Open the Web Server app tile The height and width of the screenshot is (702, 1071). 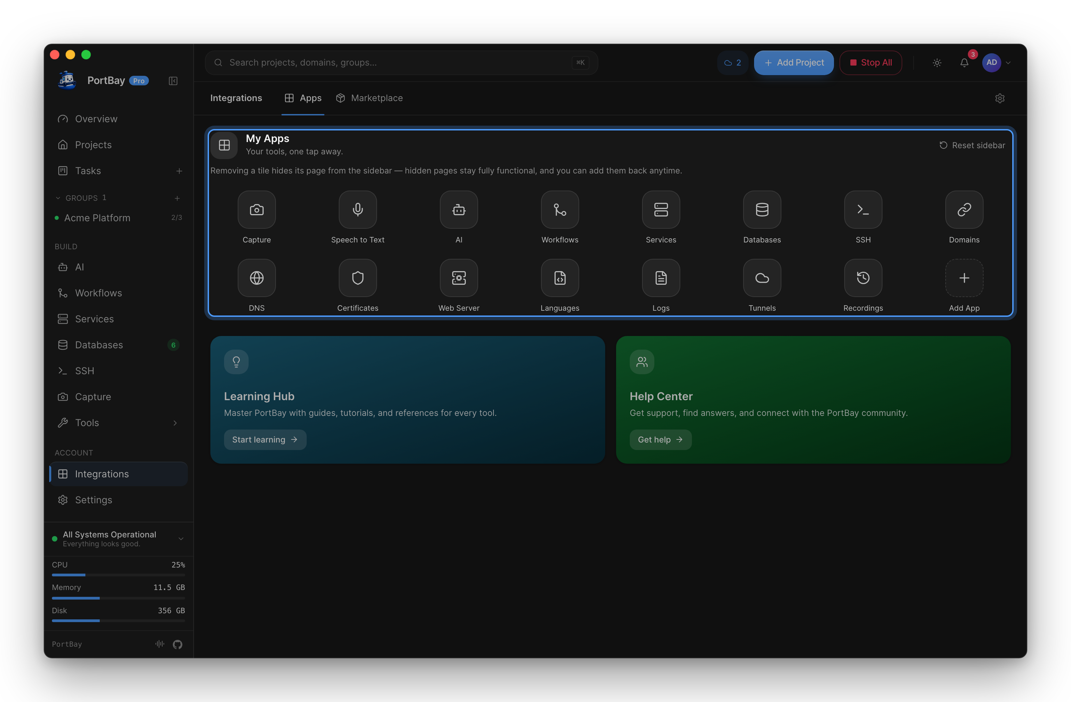pyautogui.click(x=459, y=278)
